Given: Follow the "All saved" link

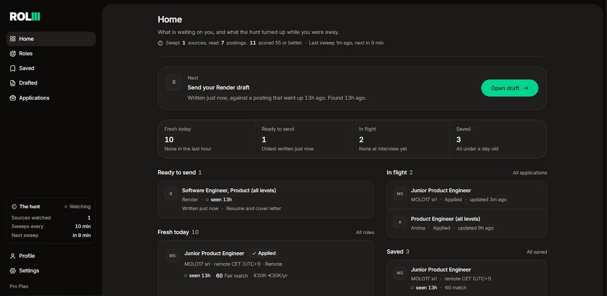Looking at the screenshot, I should coord(537,252).
